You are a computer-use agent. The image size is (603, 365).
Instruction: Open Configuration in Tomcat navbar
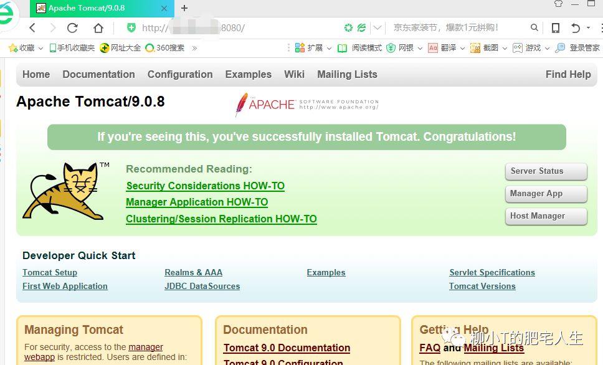[x=180, y=74]
